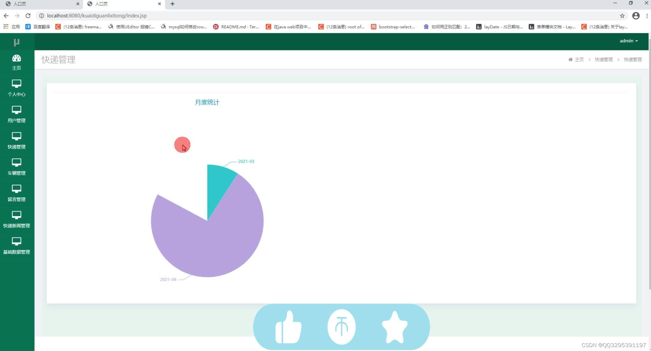Open the layDate bookmark

coord(500,27)
